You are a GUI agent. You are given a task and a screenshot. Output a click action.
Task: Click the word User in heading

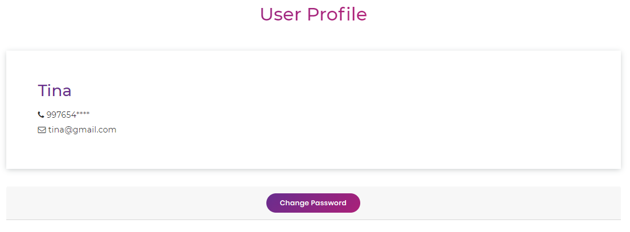coord(281,14)
